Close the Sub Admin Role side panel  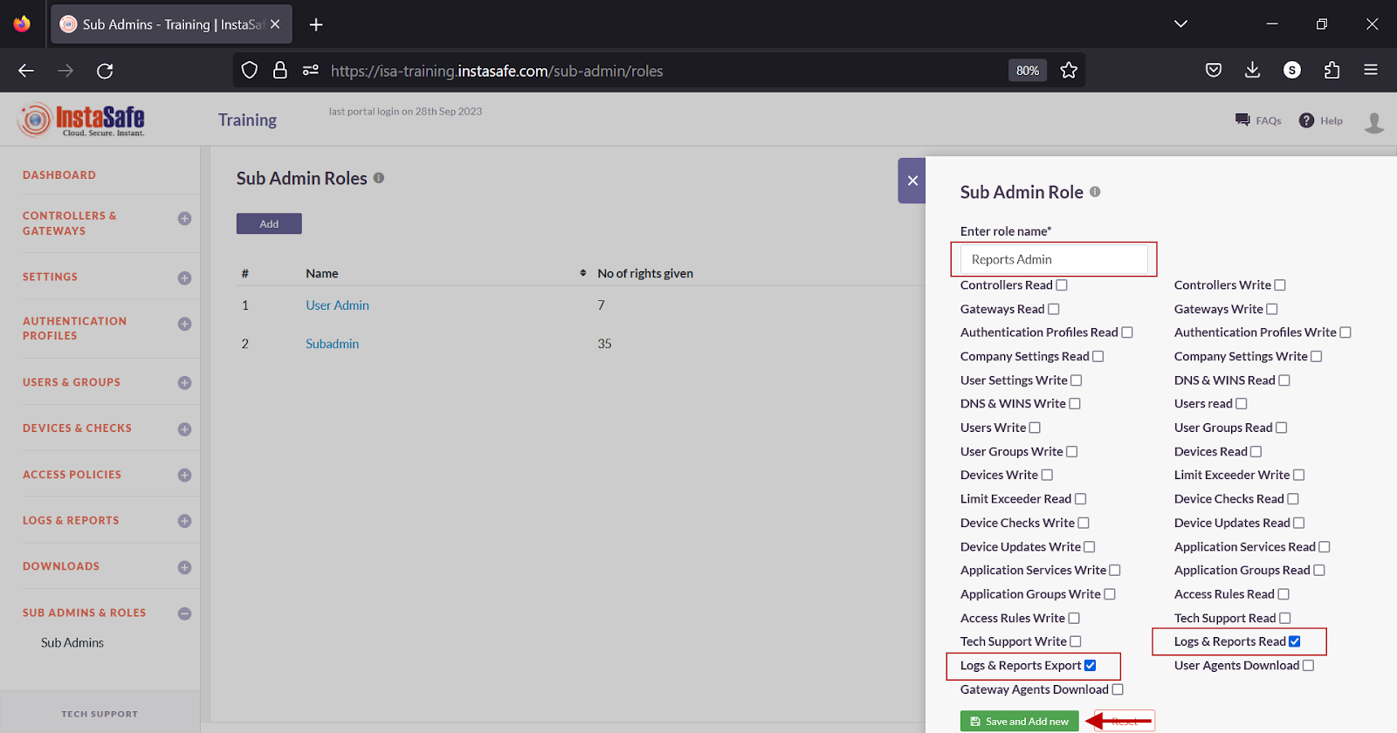point(912,181)
